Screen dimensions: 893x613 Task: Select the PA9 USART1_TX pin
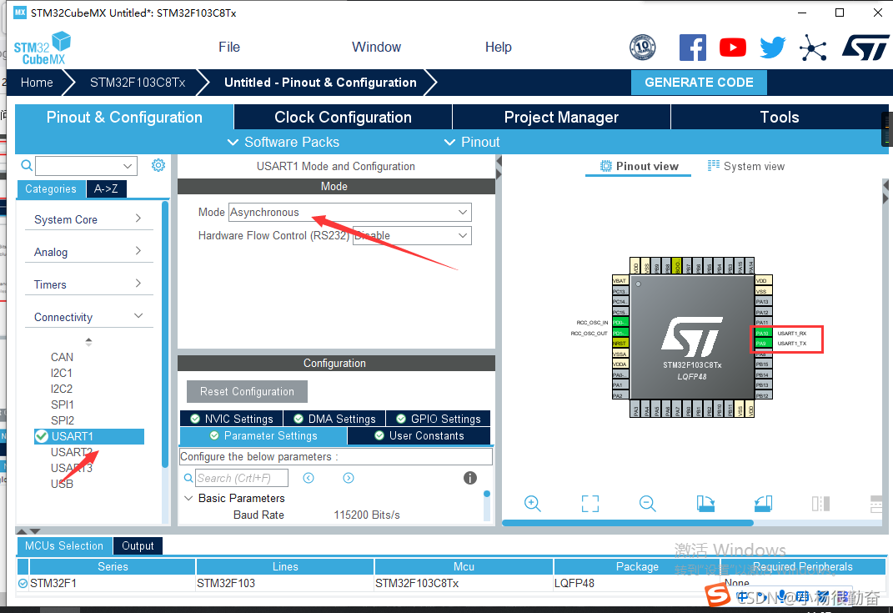pos(763,344)
